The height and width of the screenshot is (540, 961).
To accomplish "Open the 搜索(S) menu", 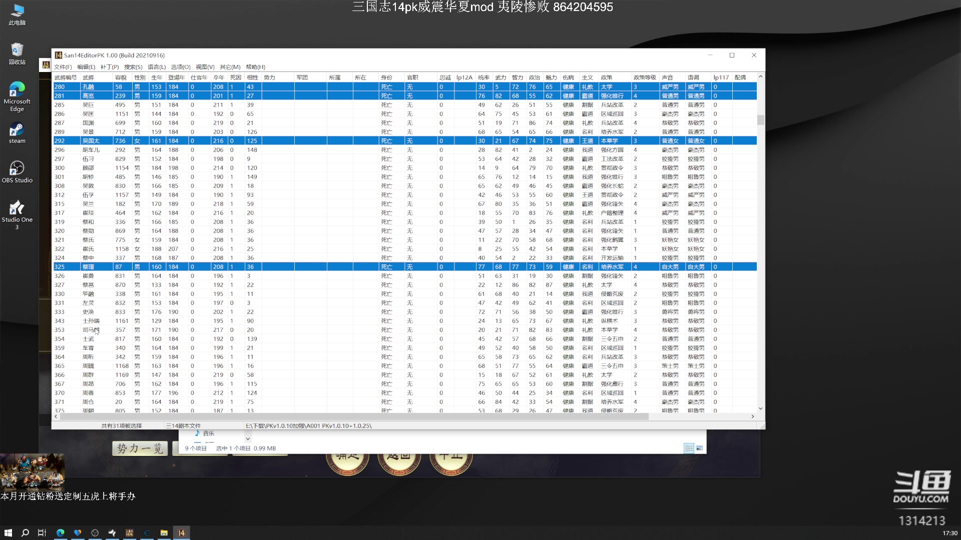I will coord(133,67).
